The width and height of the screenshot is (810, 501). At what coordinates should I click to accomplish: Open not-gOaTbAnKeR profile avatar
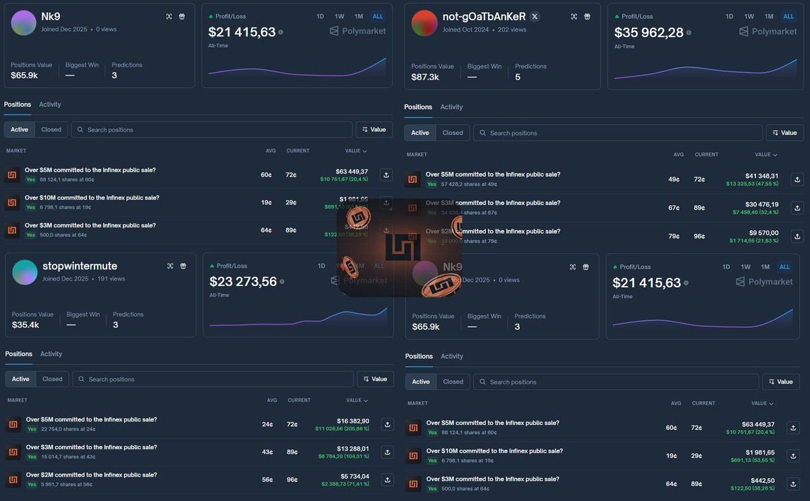pos(425,23)
